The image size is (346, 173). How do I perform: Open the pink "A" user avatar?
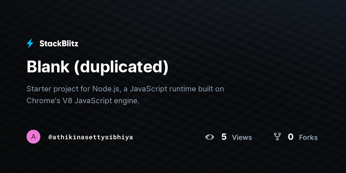33,137
